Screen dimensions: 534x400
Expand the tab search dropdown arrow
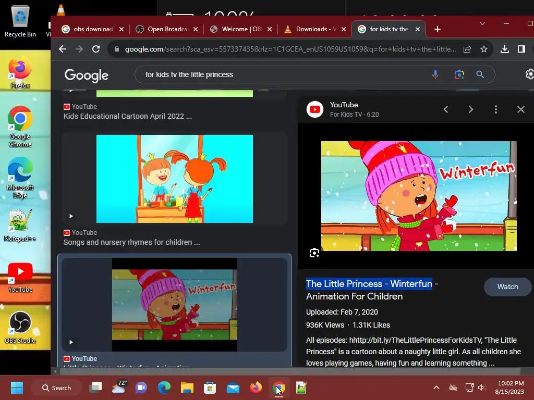coord(482,23)
